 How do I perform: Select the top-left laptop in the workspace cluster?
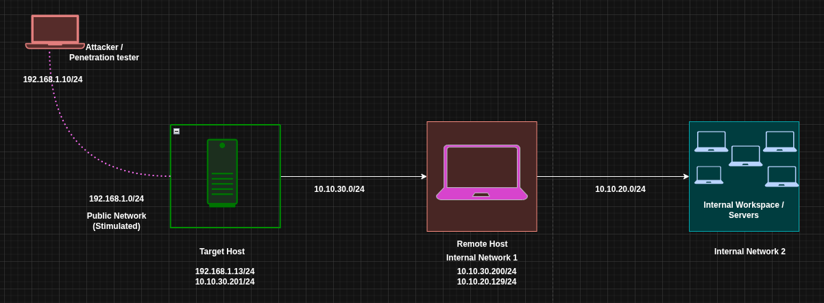711,141
